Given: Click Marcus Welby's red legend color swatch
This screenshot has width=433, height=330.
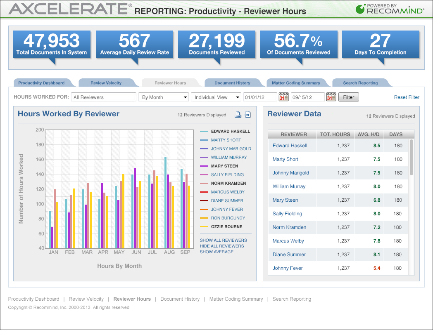Looking at the screenshot, I should click(204, 192).
